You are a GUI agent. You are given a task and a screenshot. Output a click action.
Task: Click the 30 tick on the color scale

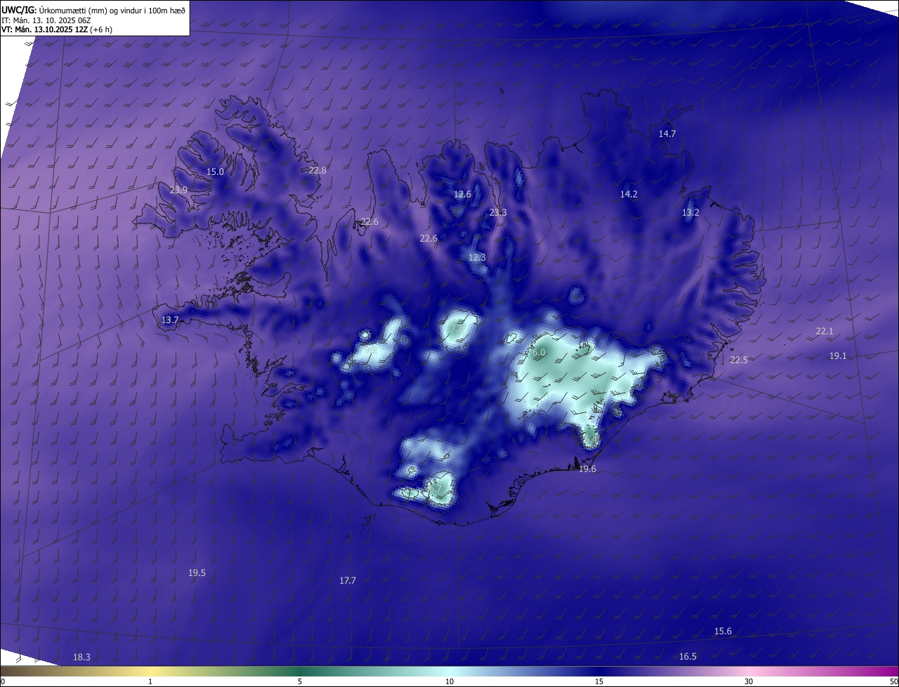pyautogui.click(x=749, y=681)
